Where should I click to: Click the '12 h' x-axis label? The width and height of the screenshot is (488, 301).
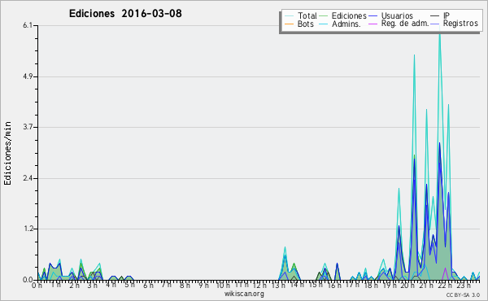(x=259, y=286)
